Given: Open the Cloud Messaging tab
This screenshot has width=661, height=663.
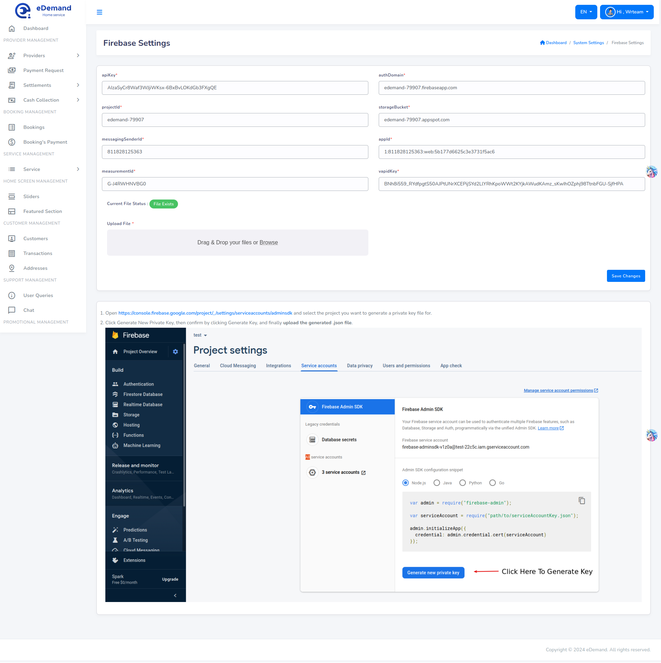Looking at the screenshot, I should click(x=238, y=366).
